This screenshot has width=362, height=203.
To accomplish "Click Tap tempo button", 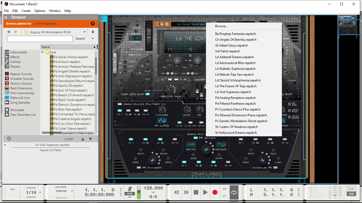I will (x=153, y=193).
